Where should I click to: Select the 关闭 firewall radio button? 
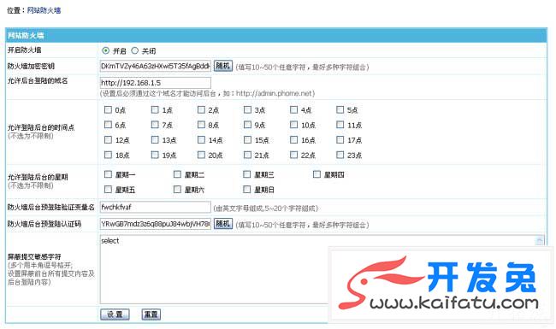(x=135, y=50)
